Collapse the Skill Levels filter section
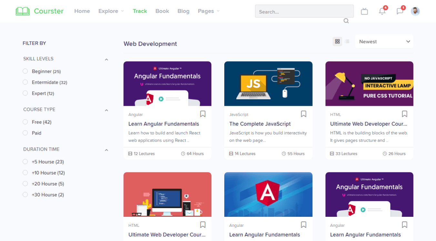The height and width of the screenshot is (241, 436). coord(106,59)
